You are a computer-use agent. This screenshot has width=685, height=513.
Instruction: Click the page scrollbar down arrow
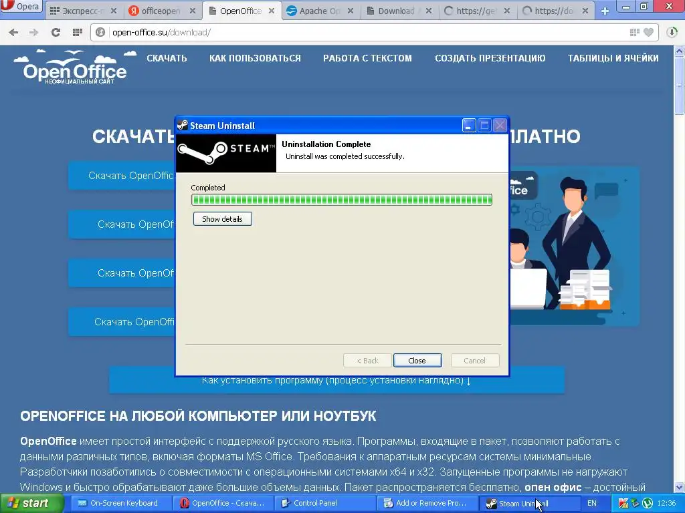680,487
